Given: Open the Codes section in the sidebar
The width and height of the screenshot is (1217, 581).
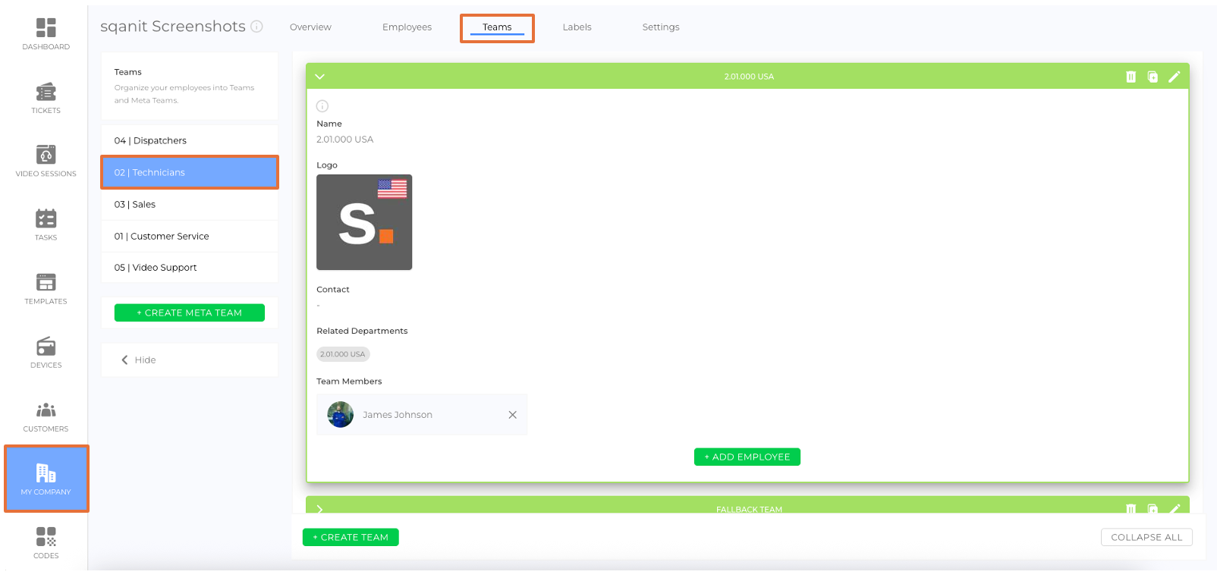Looking at the screenshot, I should 46,542.
